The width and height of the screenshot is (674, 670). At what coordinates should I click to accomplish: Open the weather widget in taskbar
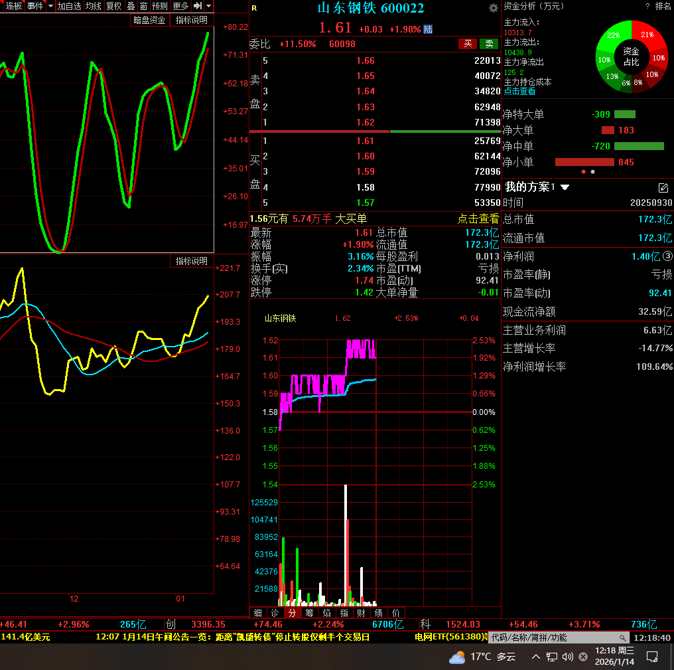click(x=482, y=657)
